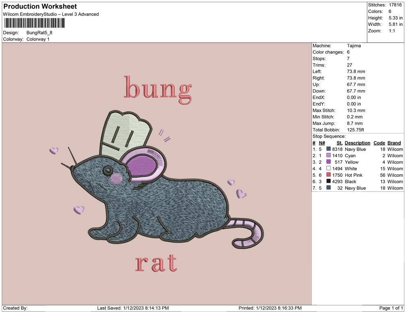Click the pink 'bung' lettering in the design

click(x=158, y=89)
